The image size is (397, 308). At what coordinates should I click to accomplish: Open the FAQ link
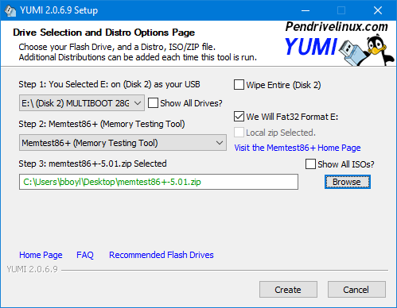tap(85, 255)
